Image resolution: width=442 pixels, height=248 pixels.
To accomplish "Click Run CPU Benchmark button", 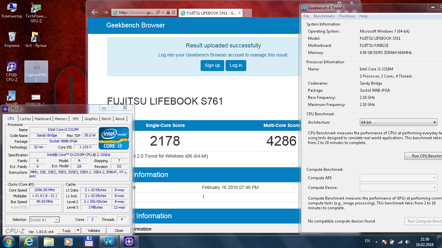I will pyautogui.click(x=423, y=156).
